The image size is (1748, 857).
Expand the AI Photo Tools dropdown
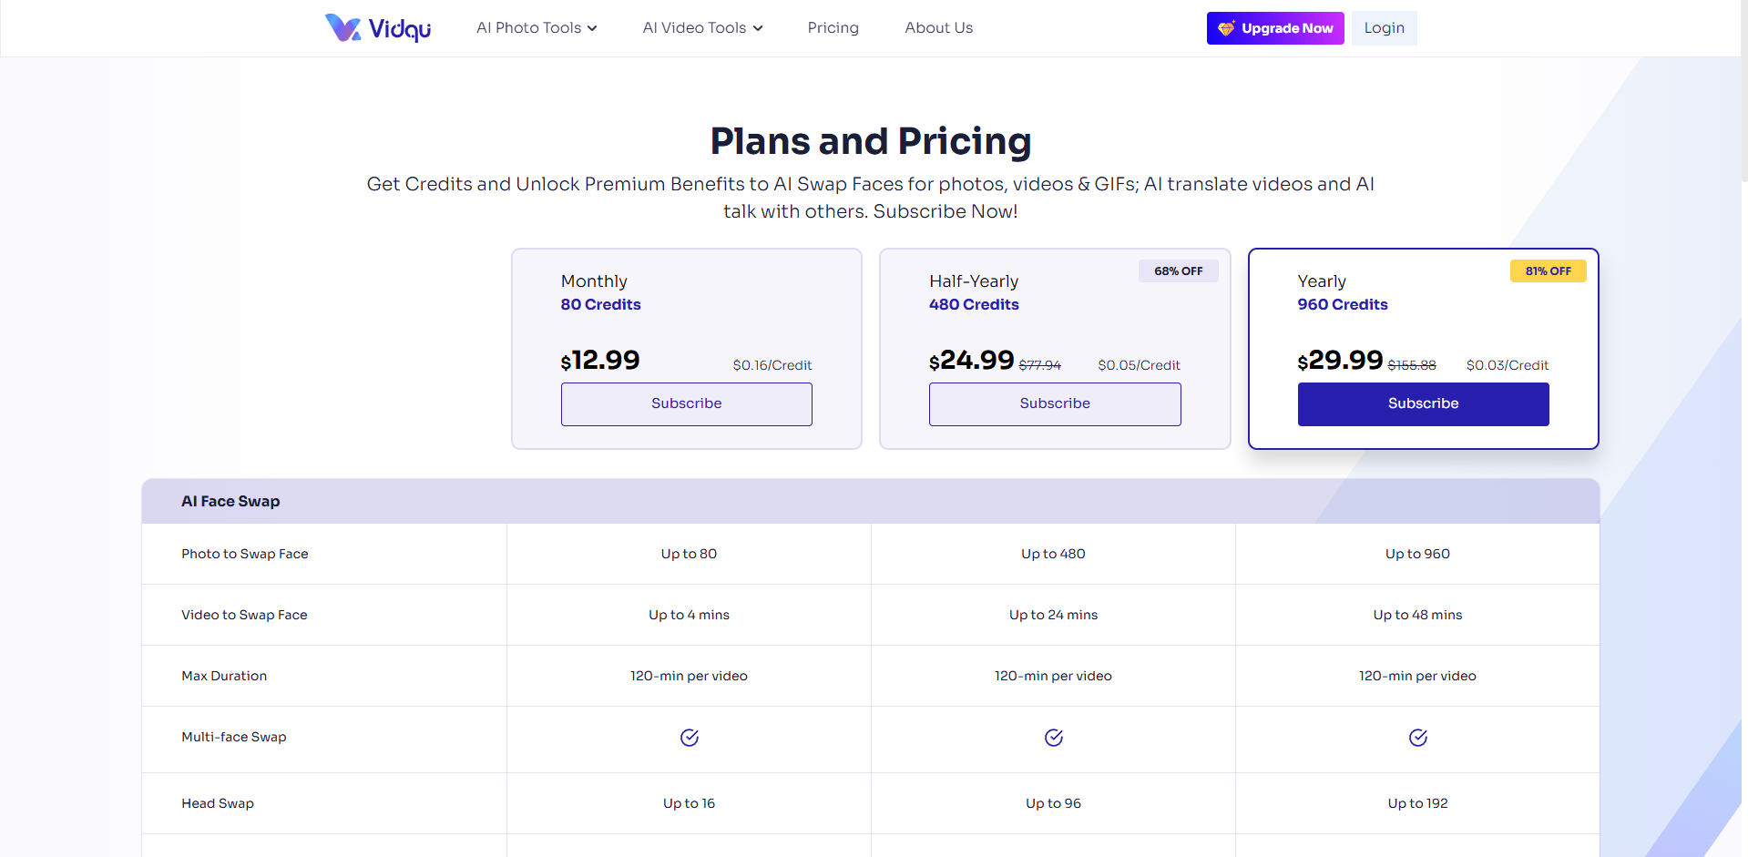coord(537,28)
